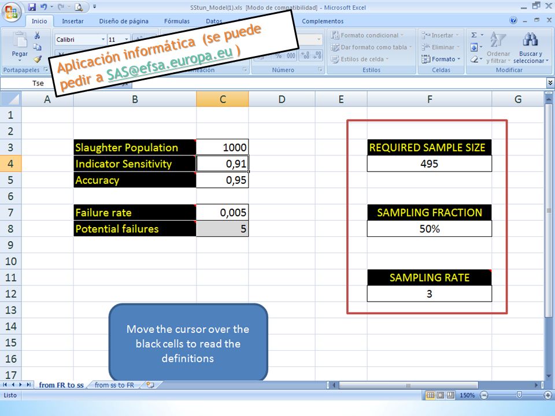Click the Slaughter Population label cell

coord(135,147)
